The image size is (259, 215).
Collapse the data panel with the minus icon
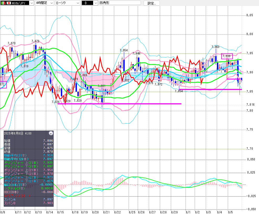(51, 133)
